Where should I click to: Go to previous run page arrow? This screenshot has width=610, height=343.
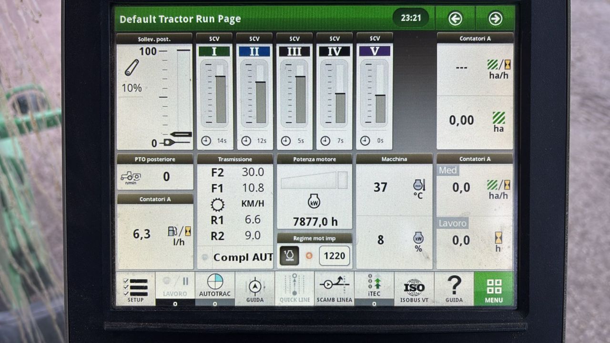pyautogui.click(x=455, y=19)
